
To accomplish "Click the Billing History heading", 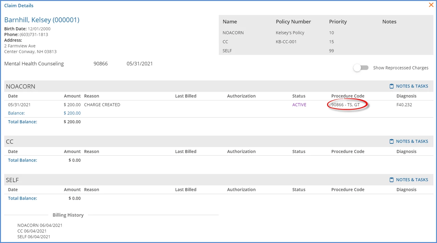I will point(68,215).
